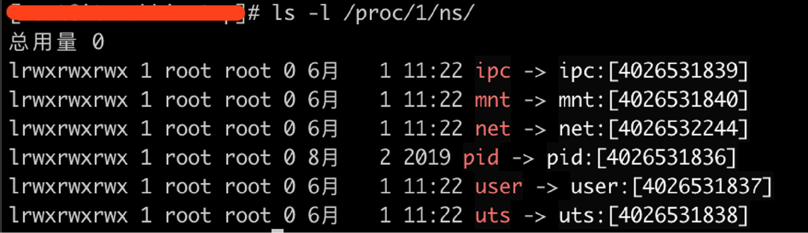Click the red uts symlink name
This screenshot has height=233, width=808.
point(493,216)
